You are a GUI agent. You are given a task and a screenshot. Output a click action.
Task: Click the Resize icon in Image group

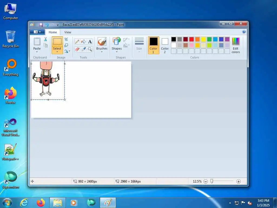66,45
